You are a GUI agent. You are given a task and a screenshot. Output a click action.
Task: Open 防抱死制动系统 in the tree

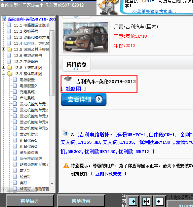point(34,165)
